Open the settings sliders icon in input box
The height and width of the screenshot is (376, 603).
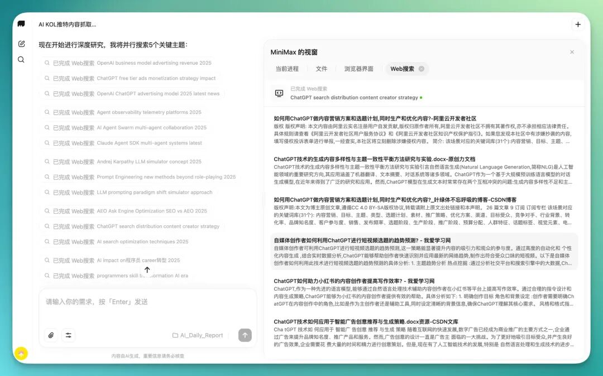pos(69,335)
